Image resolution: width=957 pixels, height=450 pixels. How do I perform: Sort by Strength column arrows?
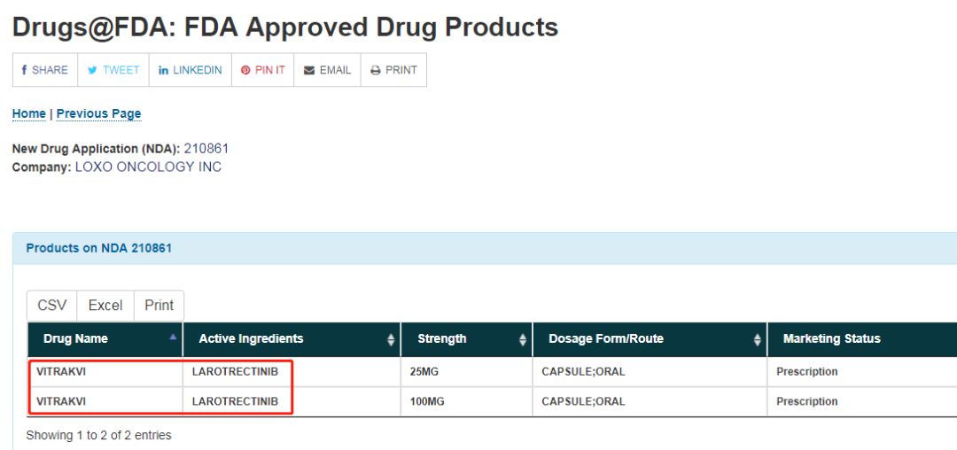click(523, 339)
